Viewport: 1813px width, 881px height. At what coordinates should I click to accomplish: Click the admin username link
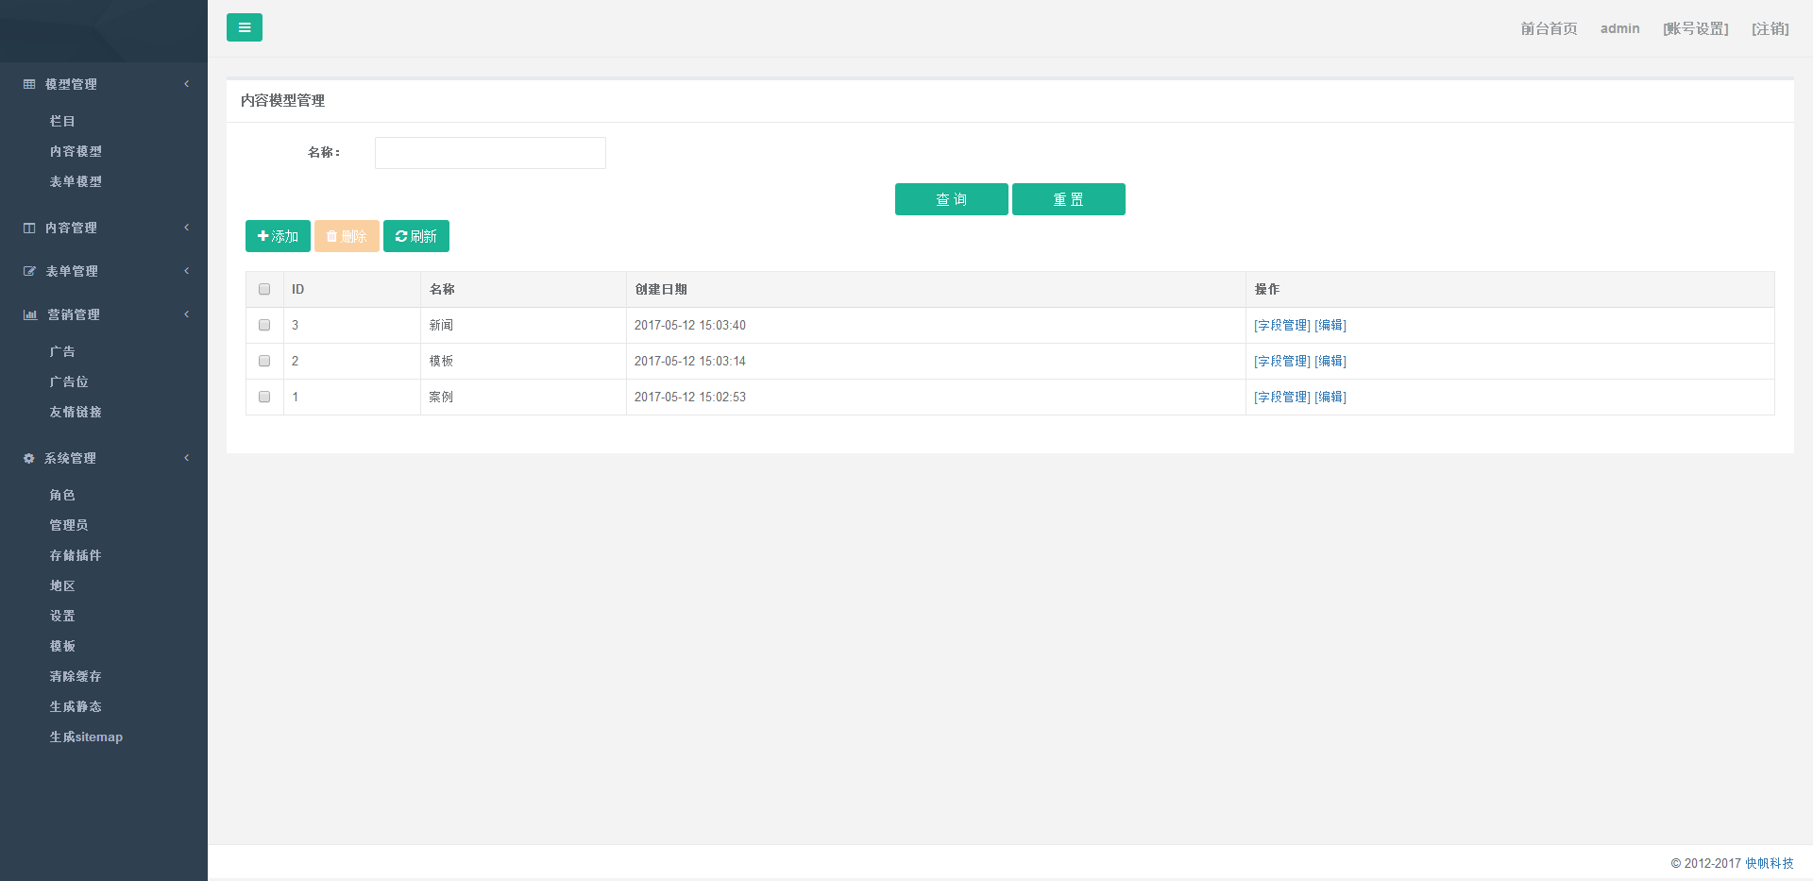(1619, 28)
